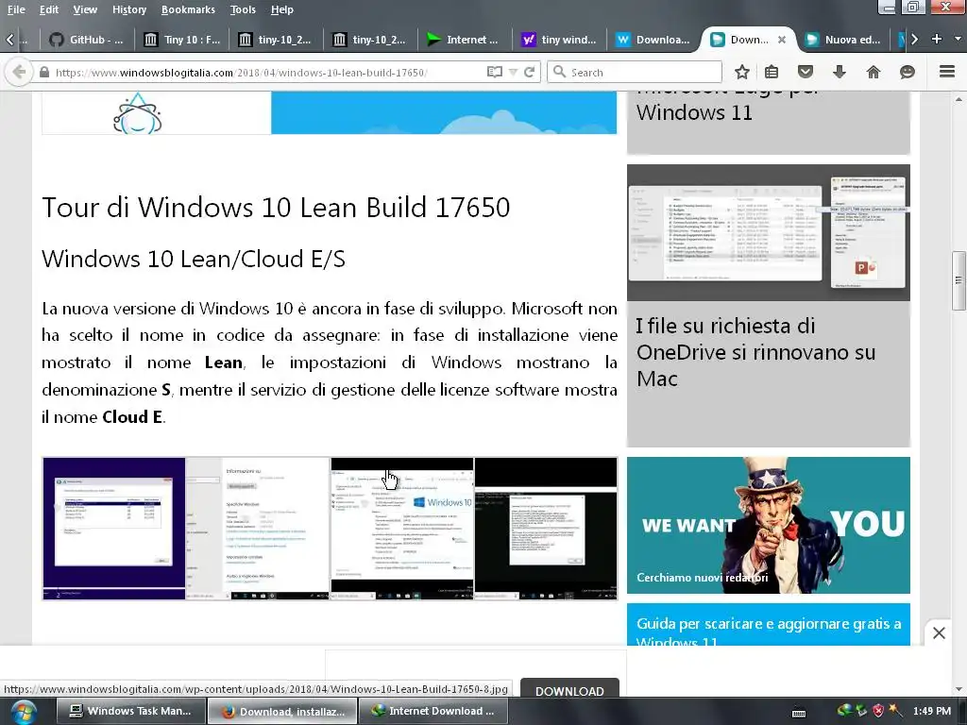Open the Downloads arrow icon
This screenshot has width=967, height=725.
tap(840, 72)
